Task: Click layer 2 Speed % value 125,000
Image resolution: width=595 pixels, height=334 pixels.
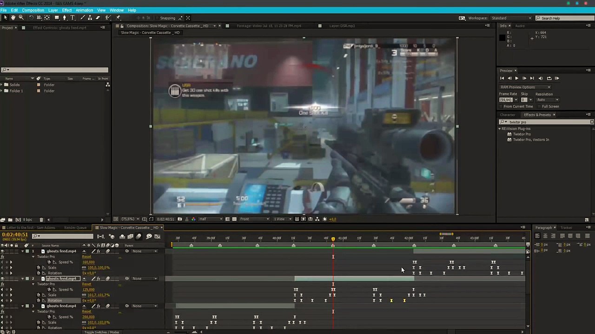Action: pos(88,289)
